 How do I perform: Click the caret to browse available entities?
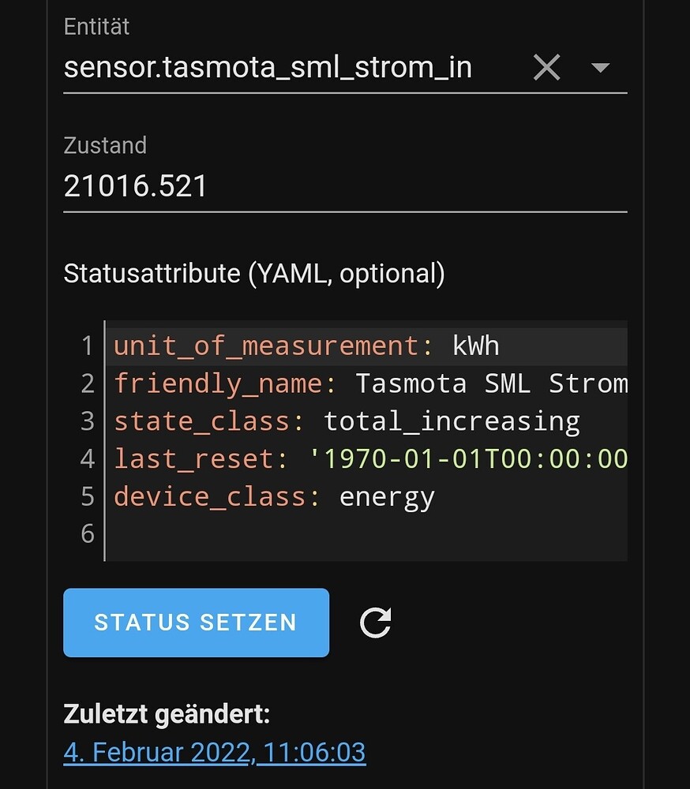[x=598, y=67]
